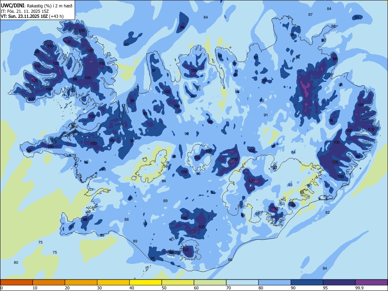The height and width of the screenshot is (291, 388).
Task: Select the medium blue 80–90 legend swatch
Action: coord(275,282)
